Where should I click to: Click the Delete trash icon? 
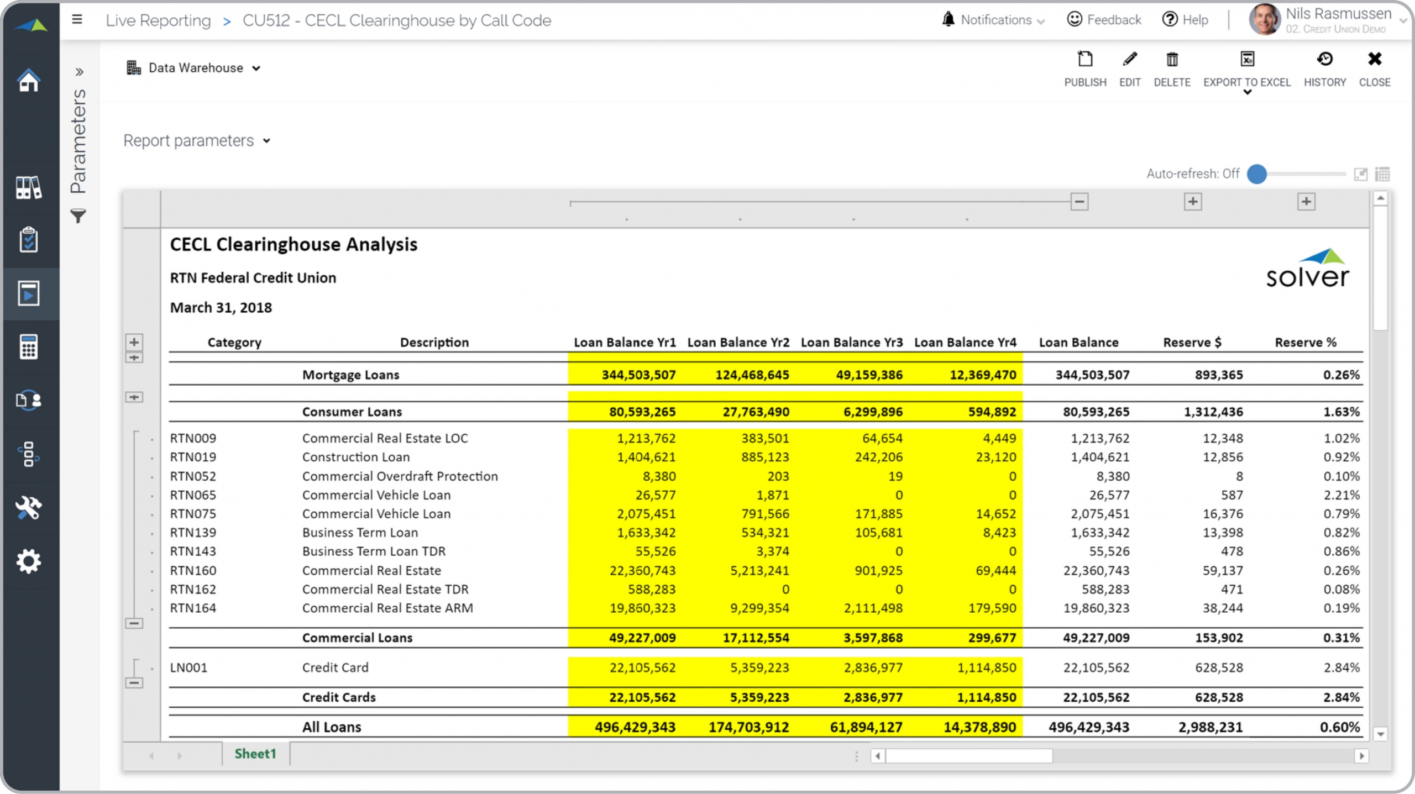(1172, 60)
